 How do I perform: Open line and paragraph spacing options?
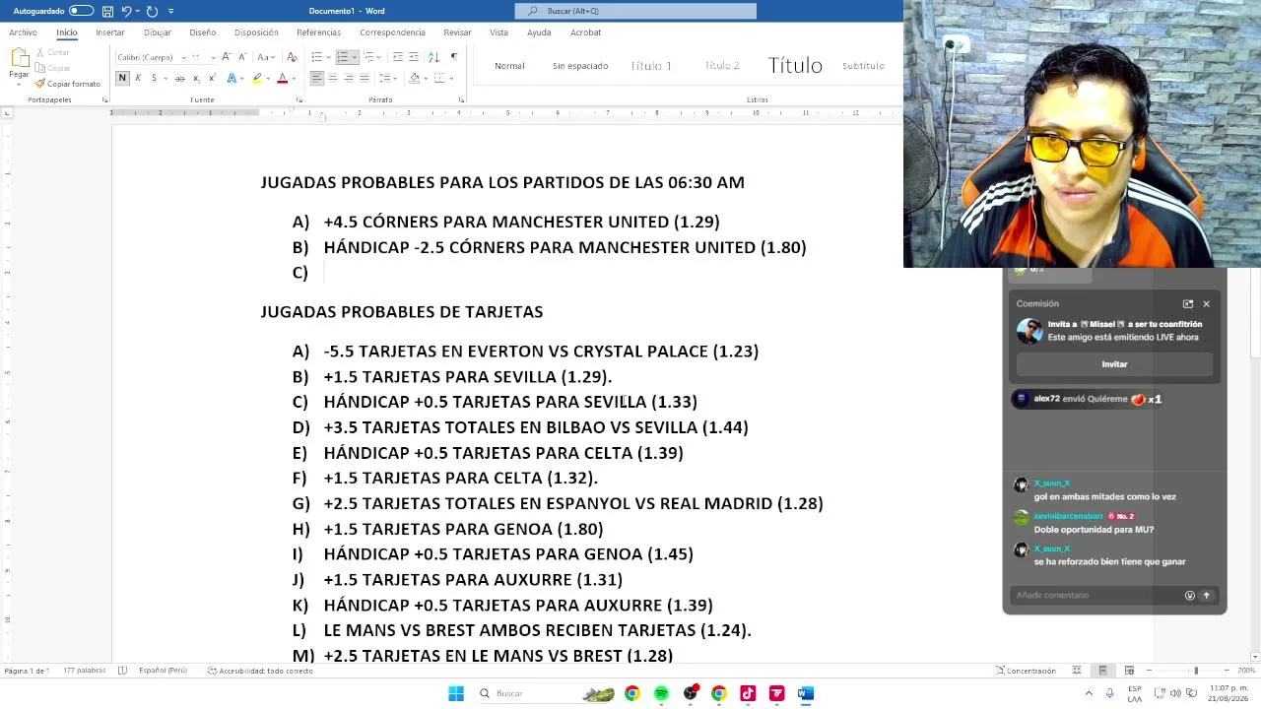coord(387,78)
